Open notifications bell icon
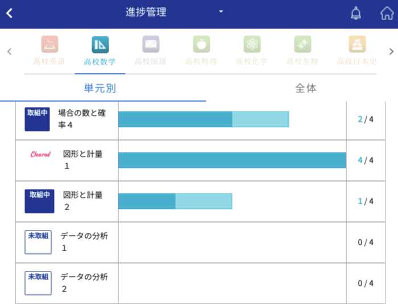 click(x=356, y=13)
